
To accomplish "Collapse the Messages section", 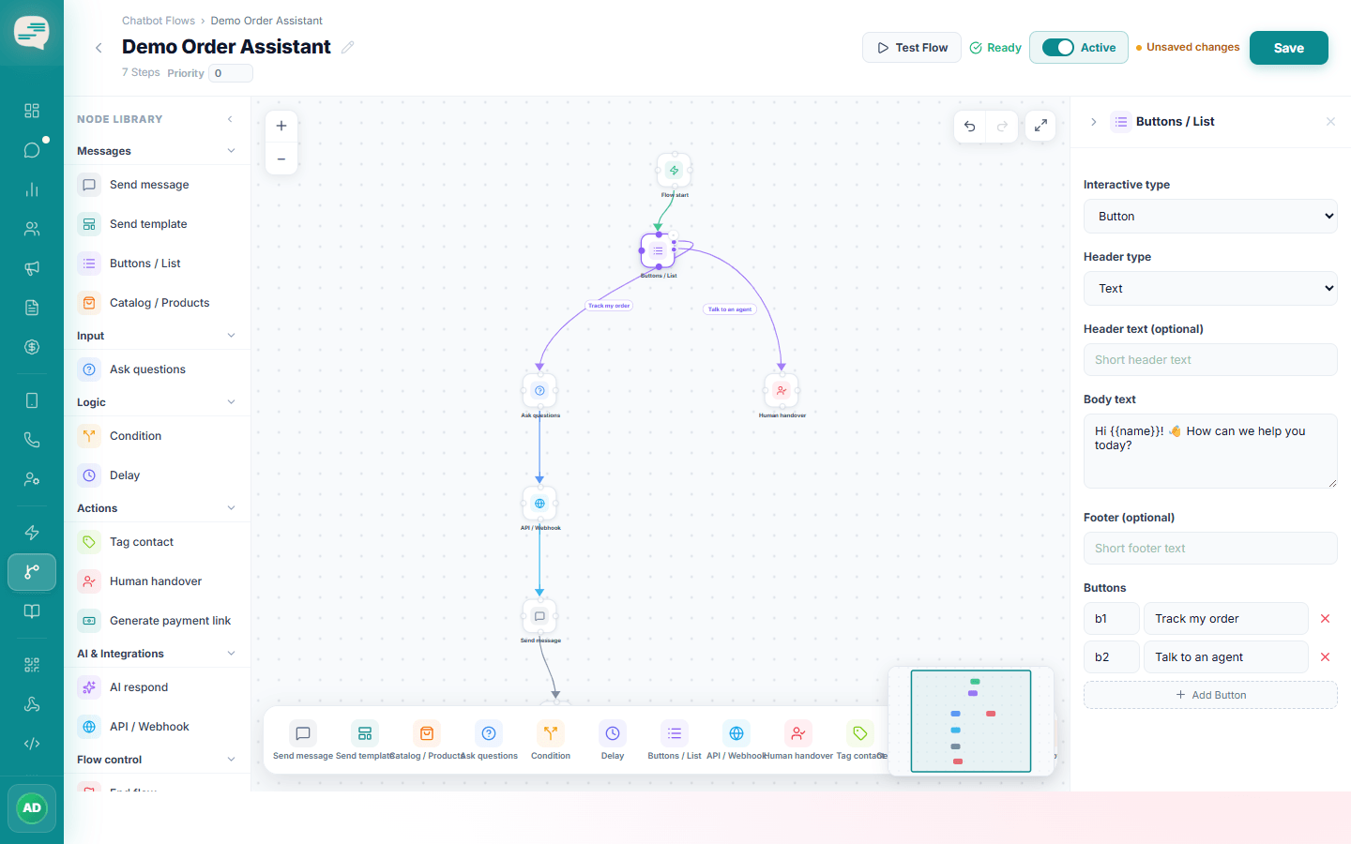I will 231,151.
